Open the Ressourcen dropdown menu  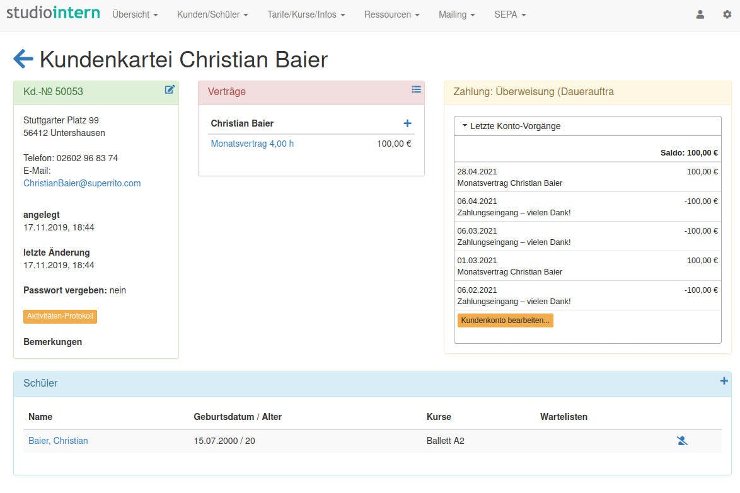pos(391,14)
